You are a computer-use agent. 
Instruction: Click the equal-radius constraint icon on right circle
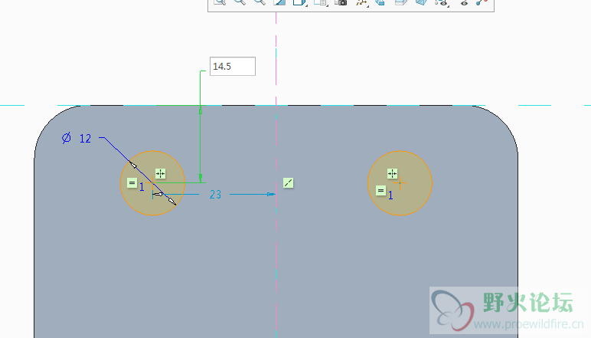tap(380, 191)
